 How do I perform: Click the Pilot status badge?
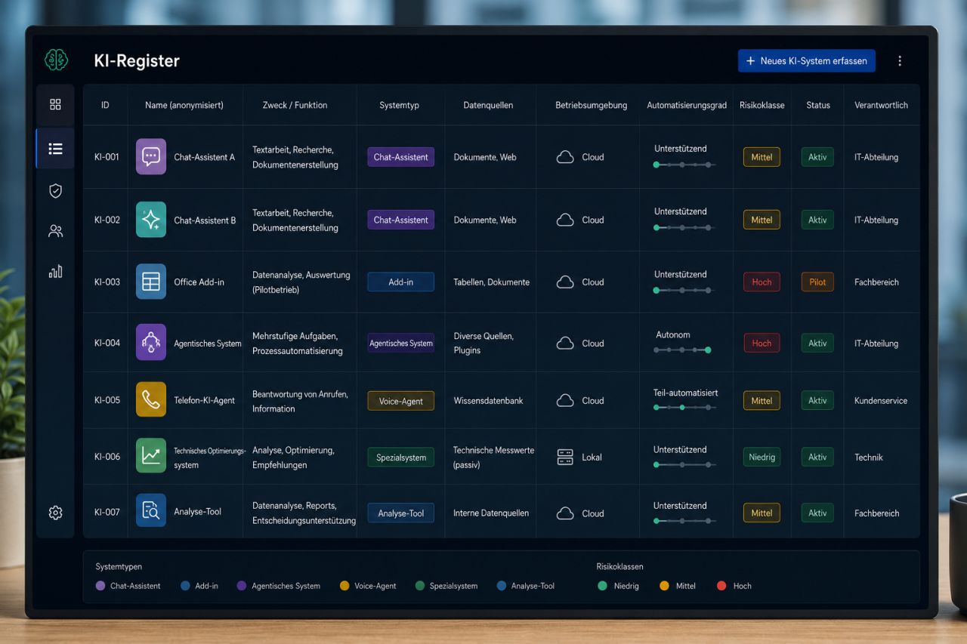click(817, 282)
